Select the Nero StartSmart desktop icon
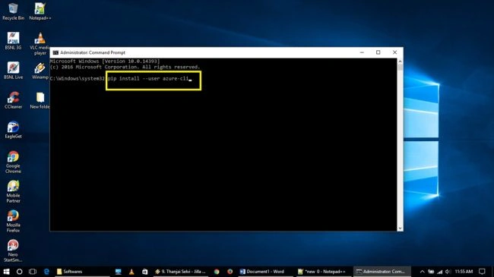This screenshot has width=494, height=277. [x=13, y=250]
